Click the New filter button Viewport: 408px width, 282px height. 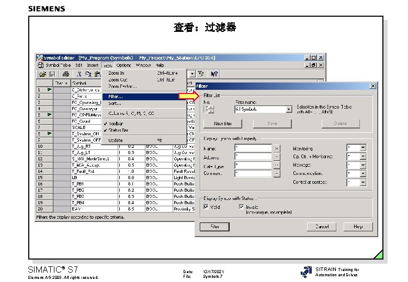(223, 124)
